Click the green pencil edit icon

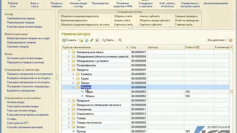[91, 40]
